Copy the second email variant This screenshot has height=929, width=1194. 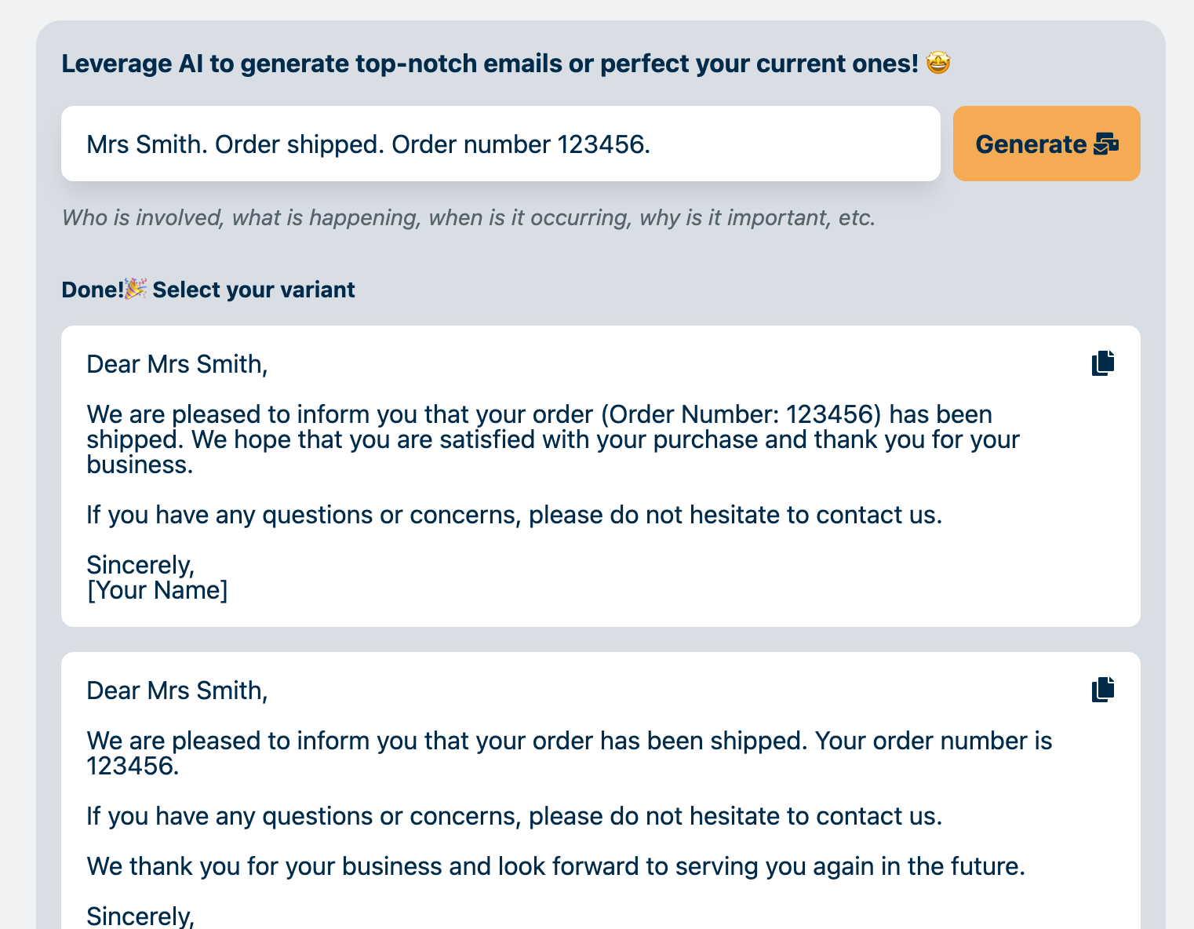1103,690
